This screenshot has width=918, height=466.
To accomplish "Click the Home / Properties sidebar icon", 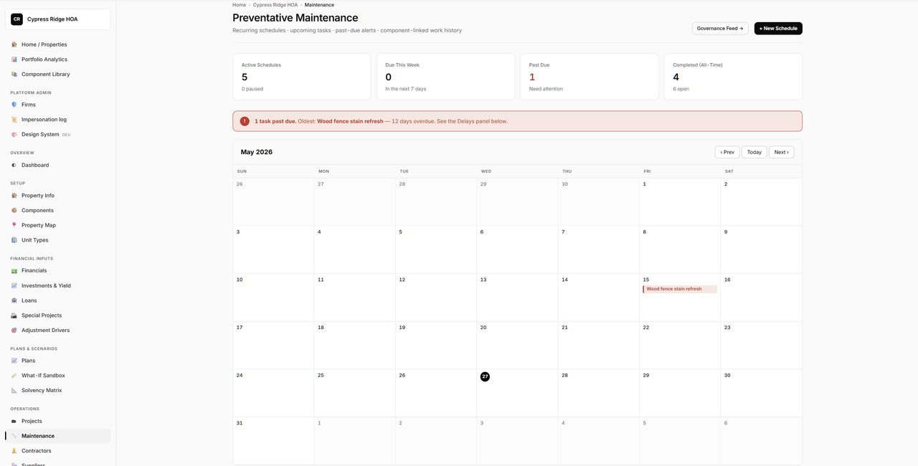I will tap(14, 44).
